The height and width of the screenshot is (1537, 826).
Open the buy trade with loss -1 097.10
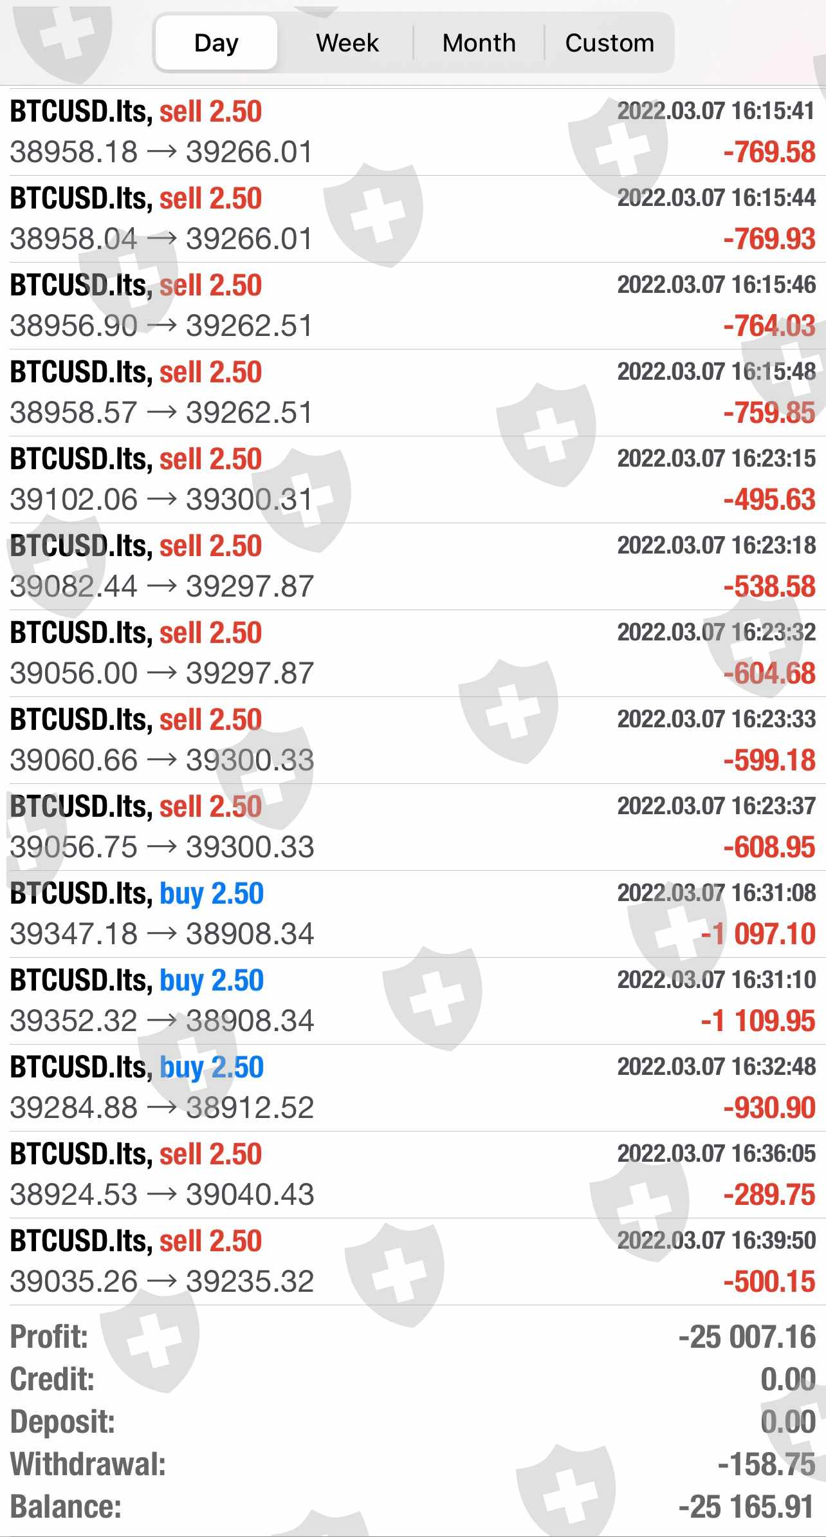(x=412, y=914)
